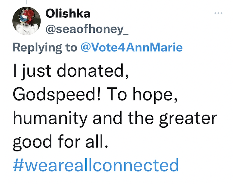Open the three-dot more options menu
This screenshot has width=236, height=184.
218,13
